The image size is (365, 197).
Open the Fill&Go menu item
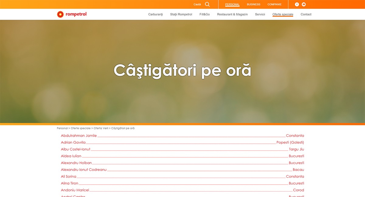[204, 14]
